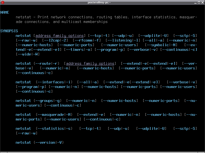
Task: Click the {--masquerade|-M} option
Action: [x=54, y=114]
